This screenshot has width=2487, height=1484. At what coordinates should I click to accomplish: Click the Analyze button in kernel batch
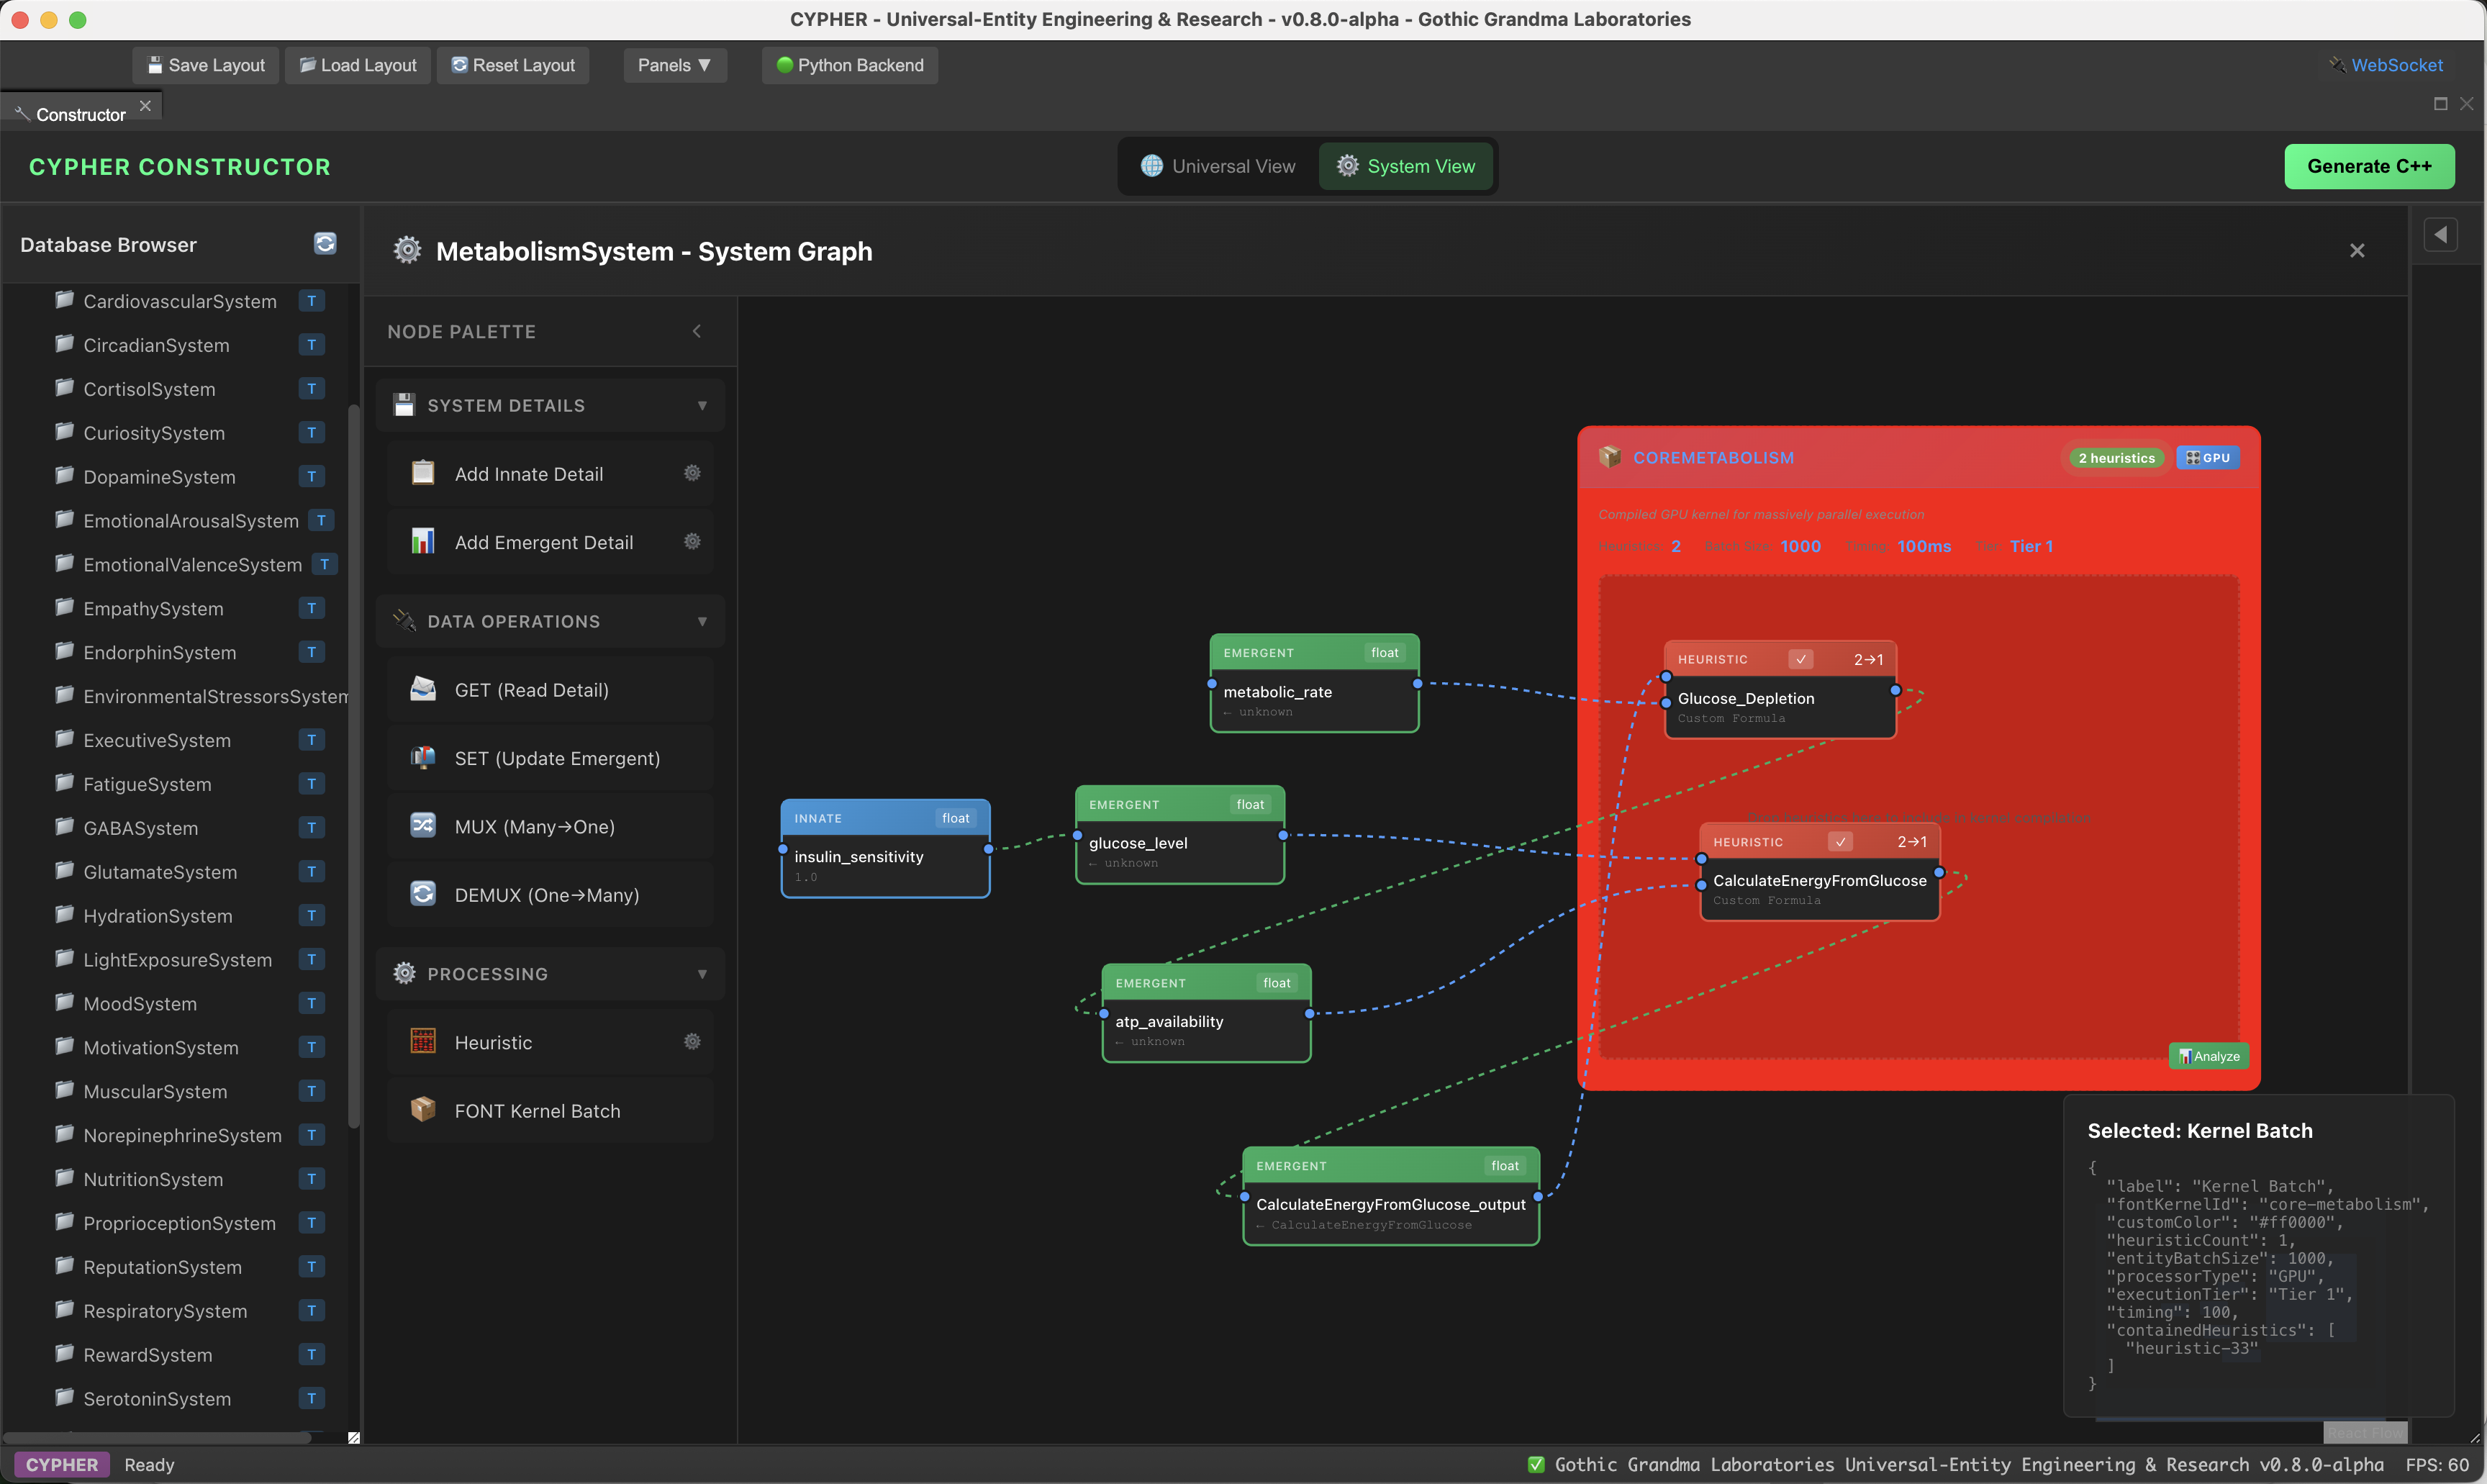point(2208,1056)
